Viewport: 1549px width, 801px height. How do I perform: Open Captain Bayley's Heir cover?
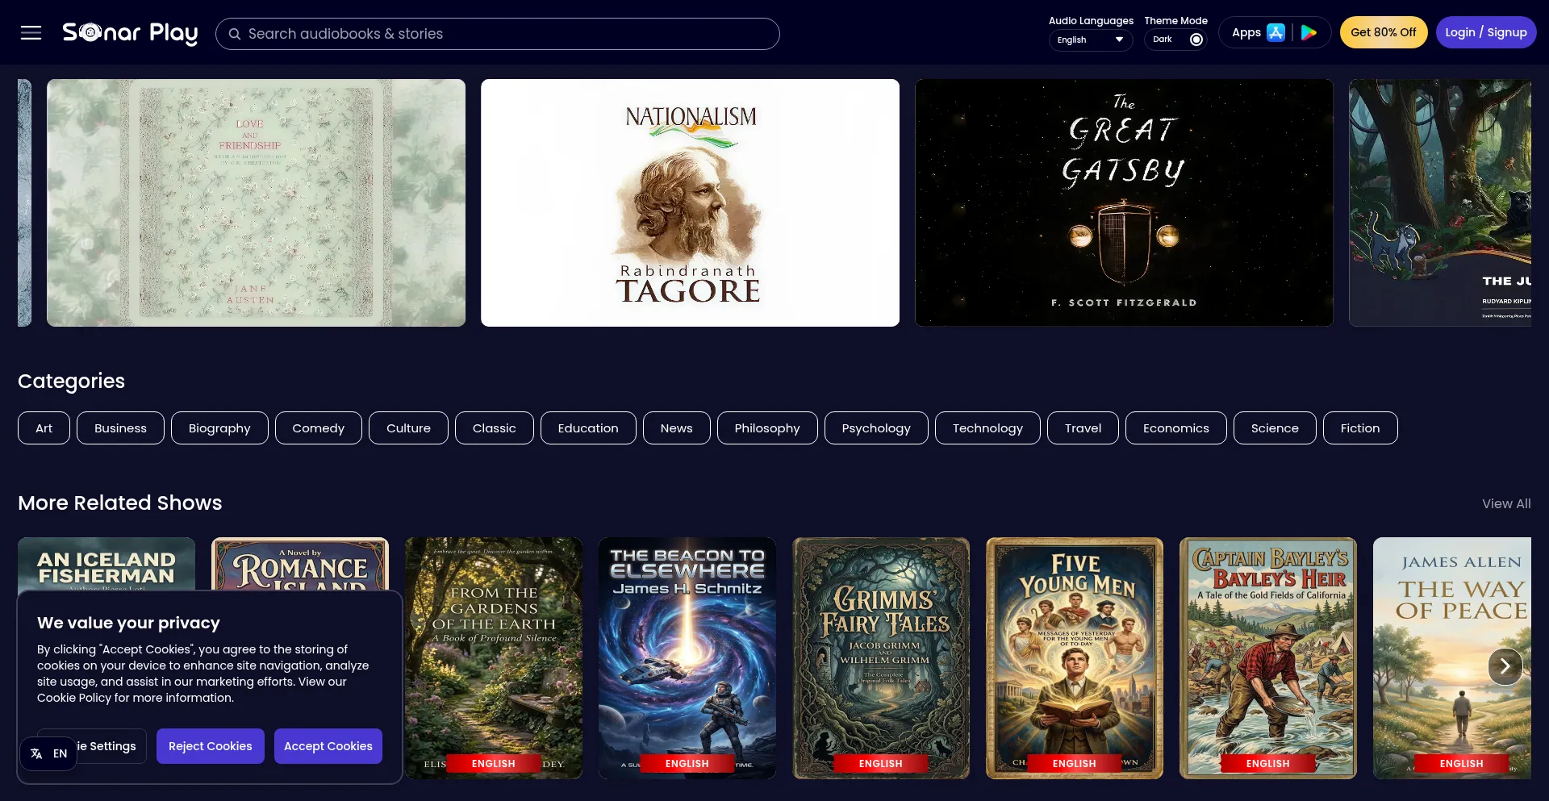(x=1268, y=658)
